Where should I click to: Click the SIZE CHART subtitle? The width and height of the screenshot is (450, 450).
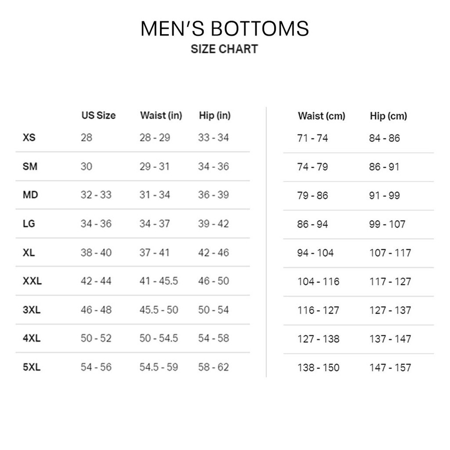tap(224, 49)
